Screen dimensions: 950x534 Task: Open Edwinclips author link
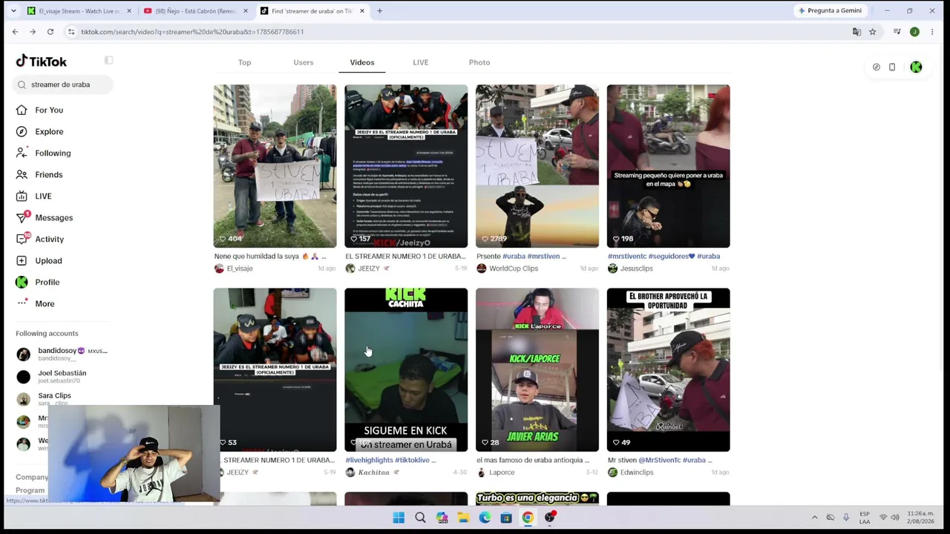(x=637, y=472)
